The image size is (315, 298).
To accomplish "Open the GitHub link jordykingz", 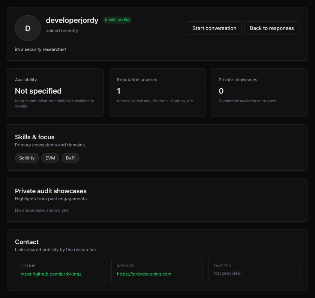I will click(x=51, y=274).
